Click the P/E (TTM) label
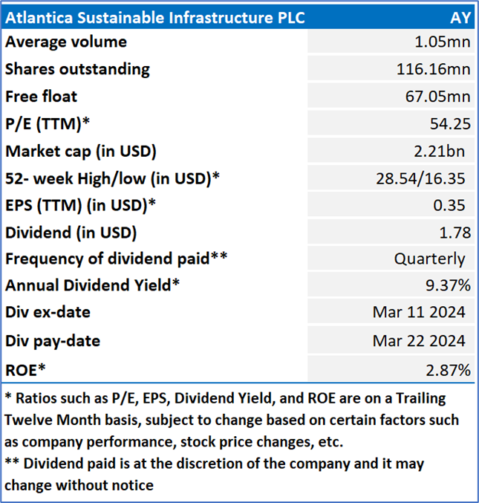Screen dimensions: 479x503 click(48, 124)
